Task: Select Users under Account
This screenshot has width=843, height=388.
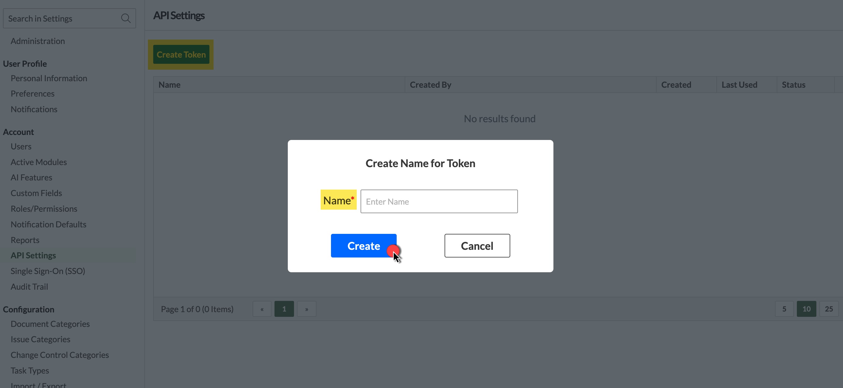Action: coord(21,147)
